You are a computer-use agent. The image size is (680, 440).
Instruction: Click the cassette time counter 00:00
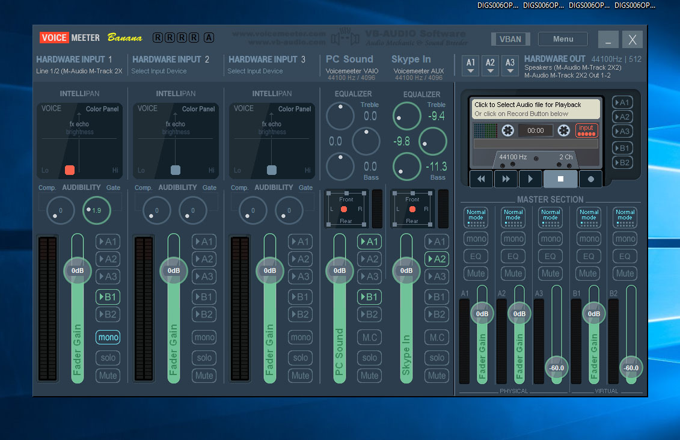point(536,130)
